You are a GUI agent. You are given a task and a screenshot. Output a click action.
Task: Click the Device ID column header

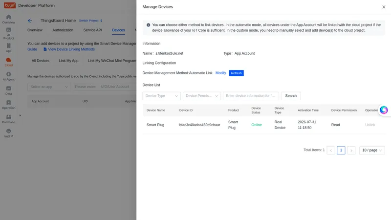pyautogui.click(x=186, y=110)
